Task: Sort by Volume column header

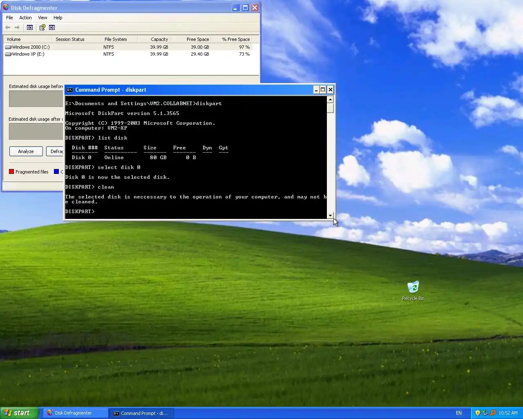Action: pos(27,39)
